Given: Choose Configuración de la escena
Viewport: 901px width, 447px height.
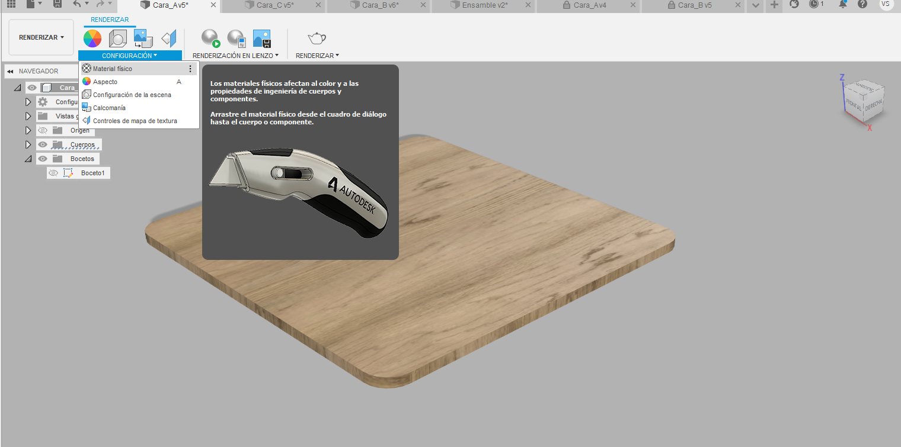Looking at the screenshot, I should coord(139,95).
